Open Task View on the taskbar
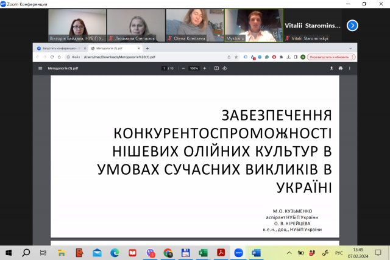 [x=43, y=253]
